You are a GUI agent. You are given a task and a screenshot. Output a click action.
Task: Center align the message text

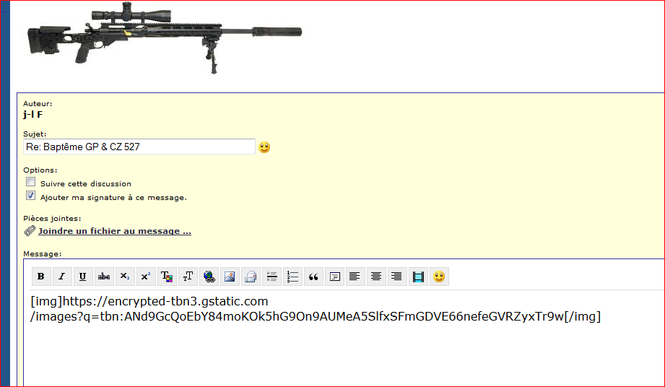tap(375, 277)
